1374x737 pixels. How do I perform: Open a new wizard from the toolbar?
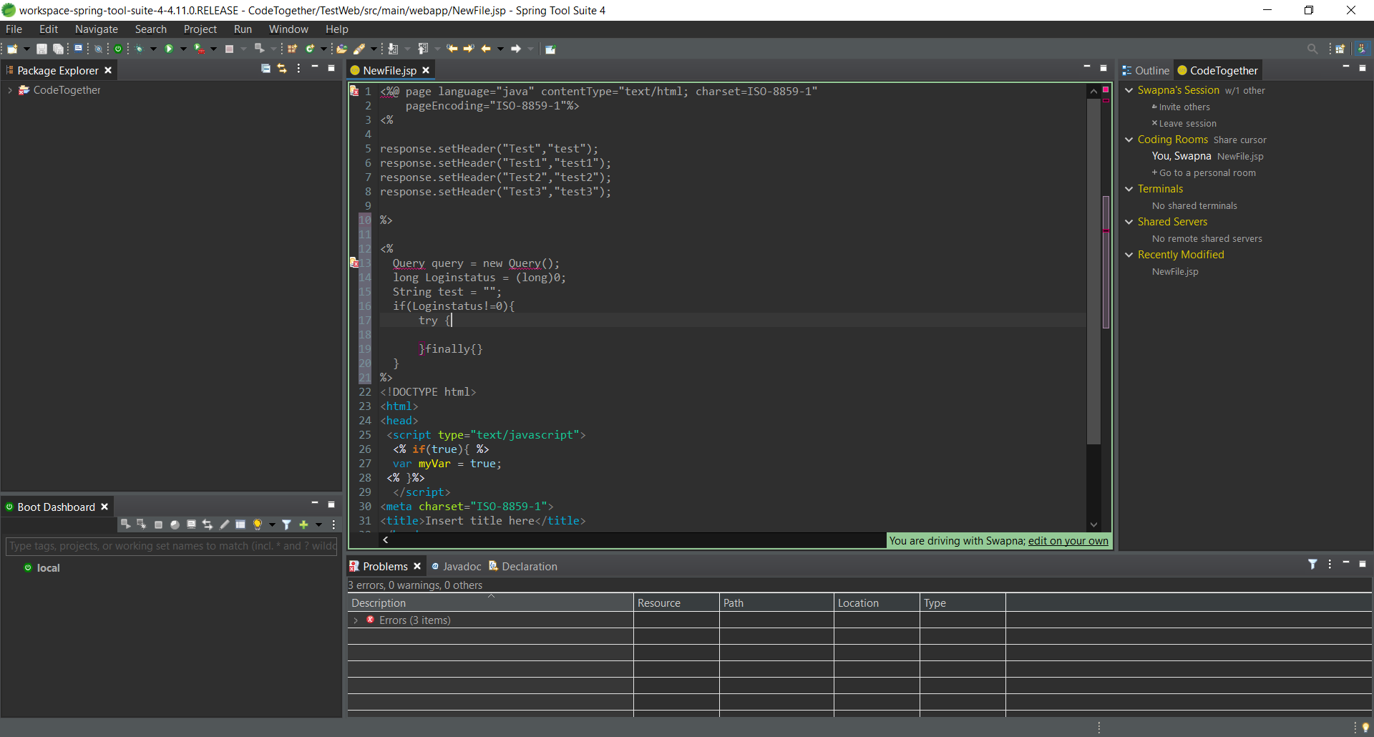click(x=12, y=48)
